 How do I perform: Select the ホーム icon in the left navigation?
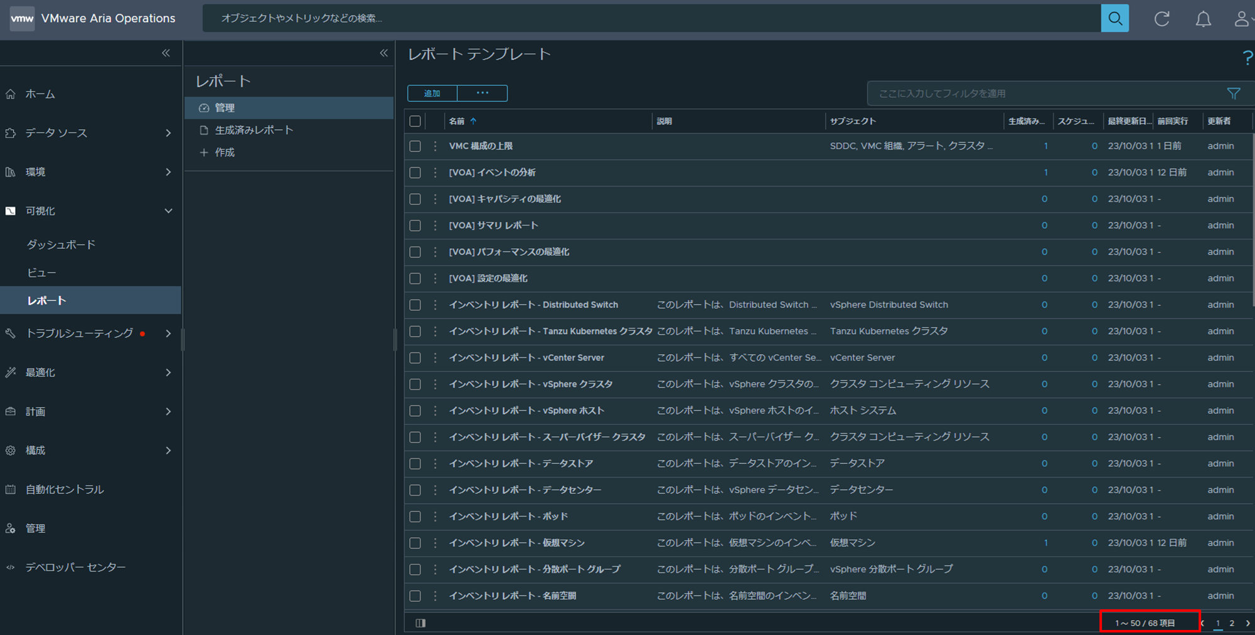11,93
